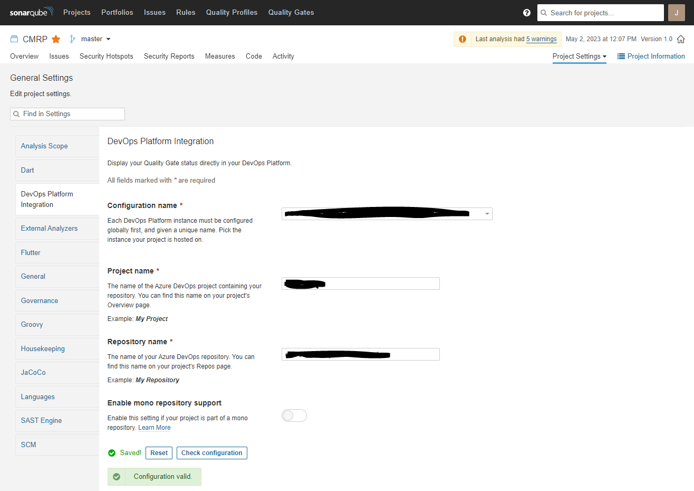The width and height of the screenshot is (694, 491).
Task: Select the Governance settings category
Action: 57,300
